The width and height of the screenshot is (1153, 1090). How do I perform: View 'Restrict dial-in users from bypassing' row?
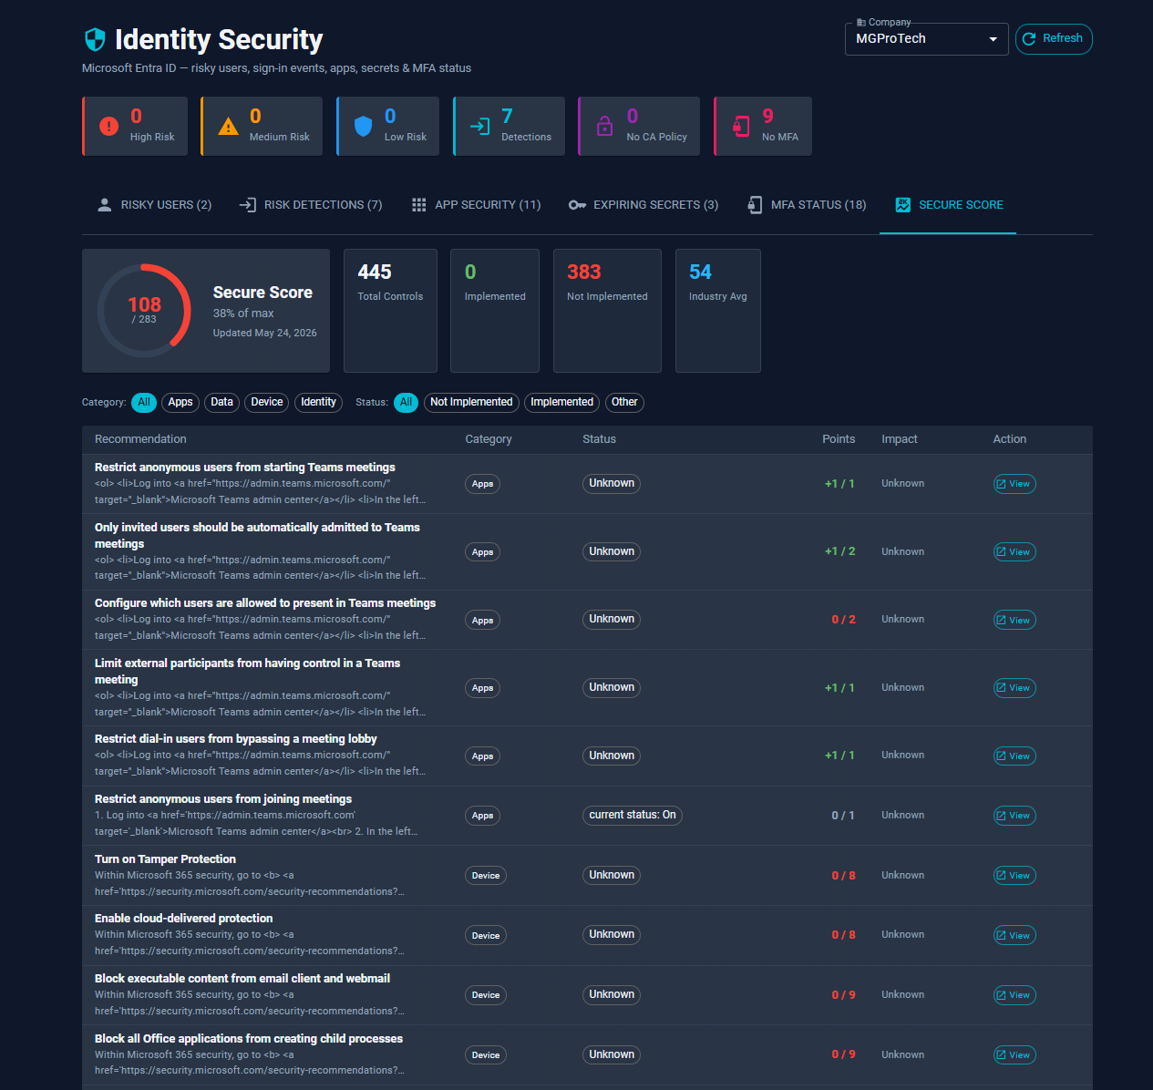(x=1014, y=756)
